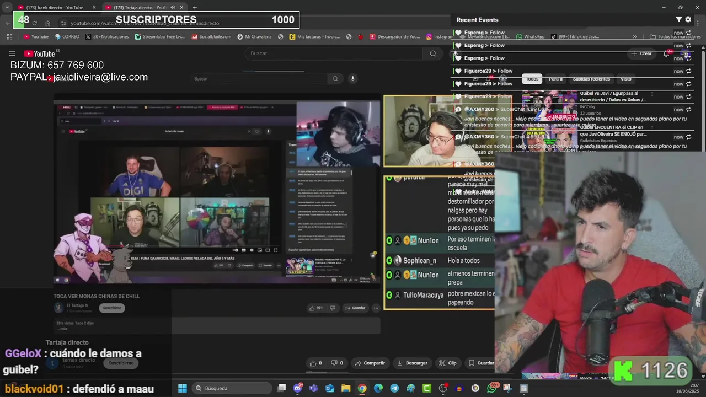706x397 pixels.
Task: Click the Compartir share button
Action: pyautogui.click(x=370, y=363)
